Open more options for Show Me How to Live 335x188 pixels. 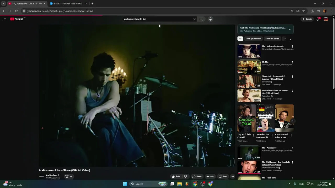[292, 91]
